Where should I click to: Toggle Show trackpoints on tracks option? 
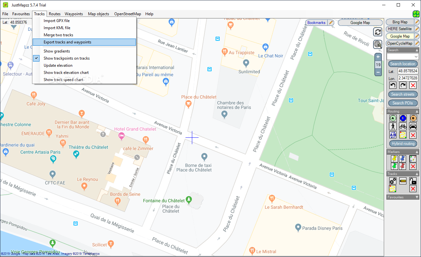coord(67,58)
